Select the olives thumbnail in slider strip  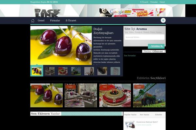tap(37, 71)
